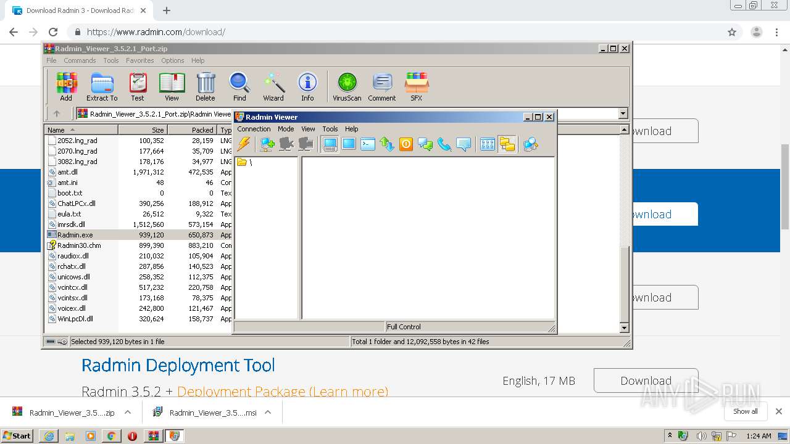Run VirusScan from the WinRAR toolbar
Screen dimensions: 790x444
[347, 87]
